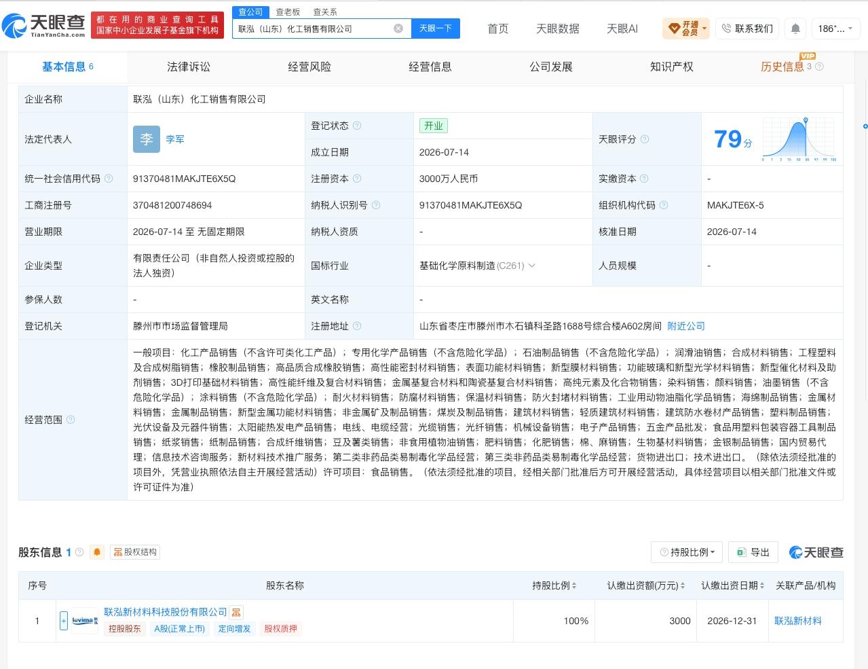The height and width of the screenshot is (669, 868).
Task: Click 注册资本 value 3000万人民币
Action: coord(449,179)
